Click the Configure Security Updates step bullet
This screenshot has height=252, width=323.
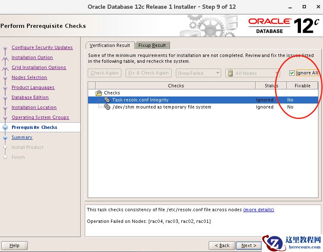tap(5, 48)
